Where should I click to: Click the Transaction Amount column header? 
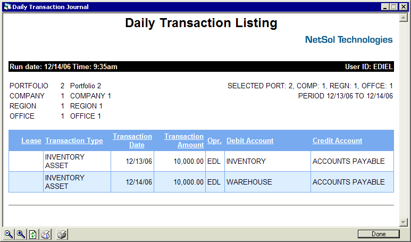point(184,141)
